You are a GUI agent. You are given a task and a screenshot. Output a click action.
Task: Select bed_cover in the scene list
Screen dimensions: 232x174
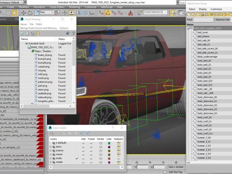coord(203,32)
